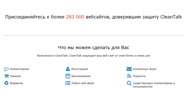This screenshot has height=104, width=187.
Task: Open the Заказов feature link
Action: 15,76
